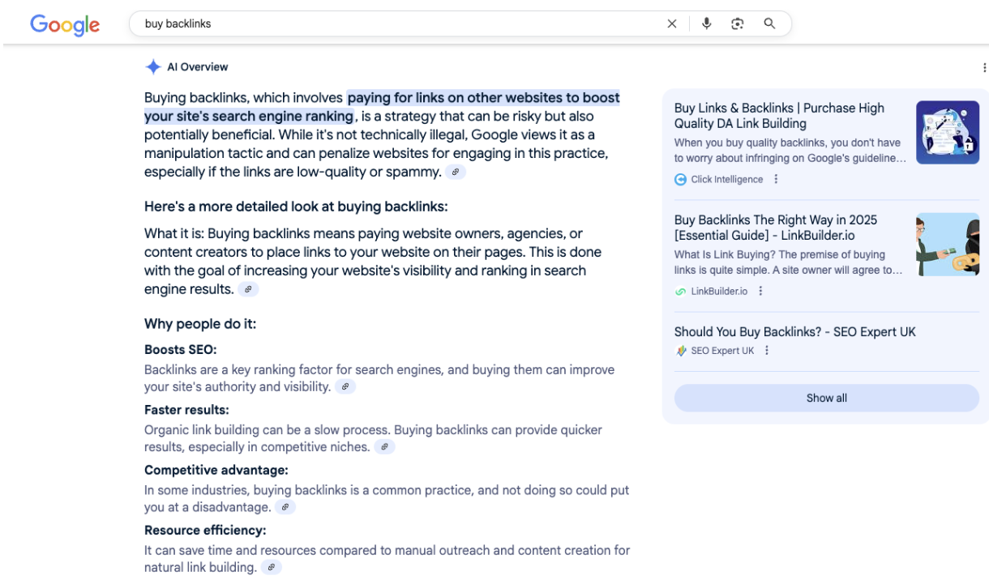Click the SEO Expert UK source name
This screenshot has height=584, width=989.
[x=723, y=351]
